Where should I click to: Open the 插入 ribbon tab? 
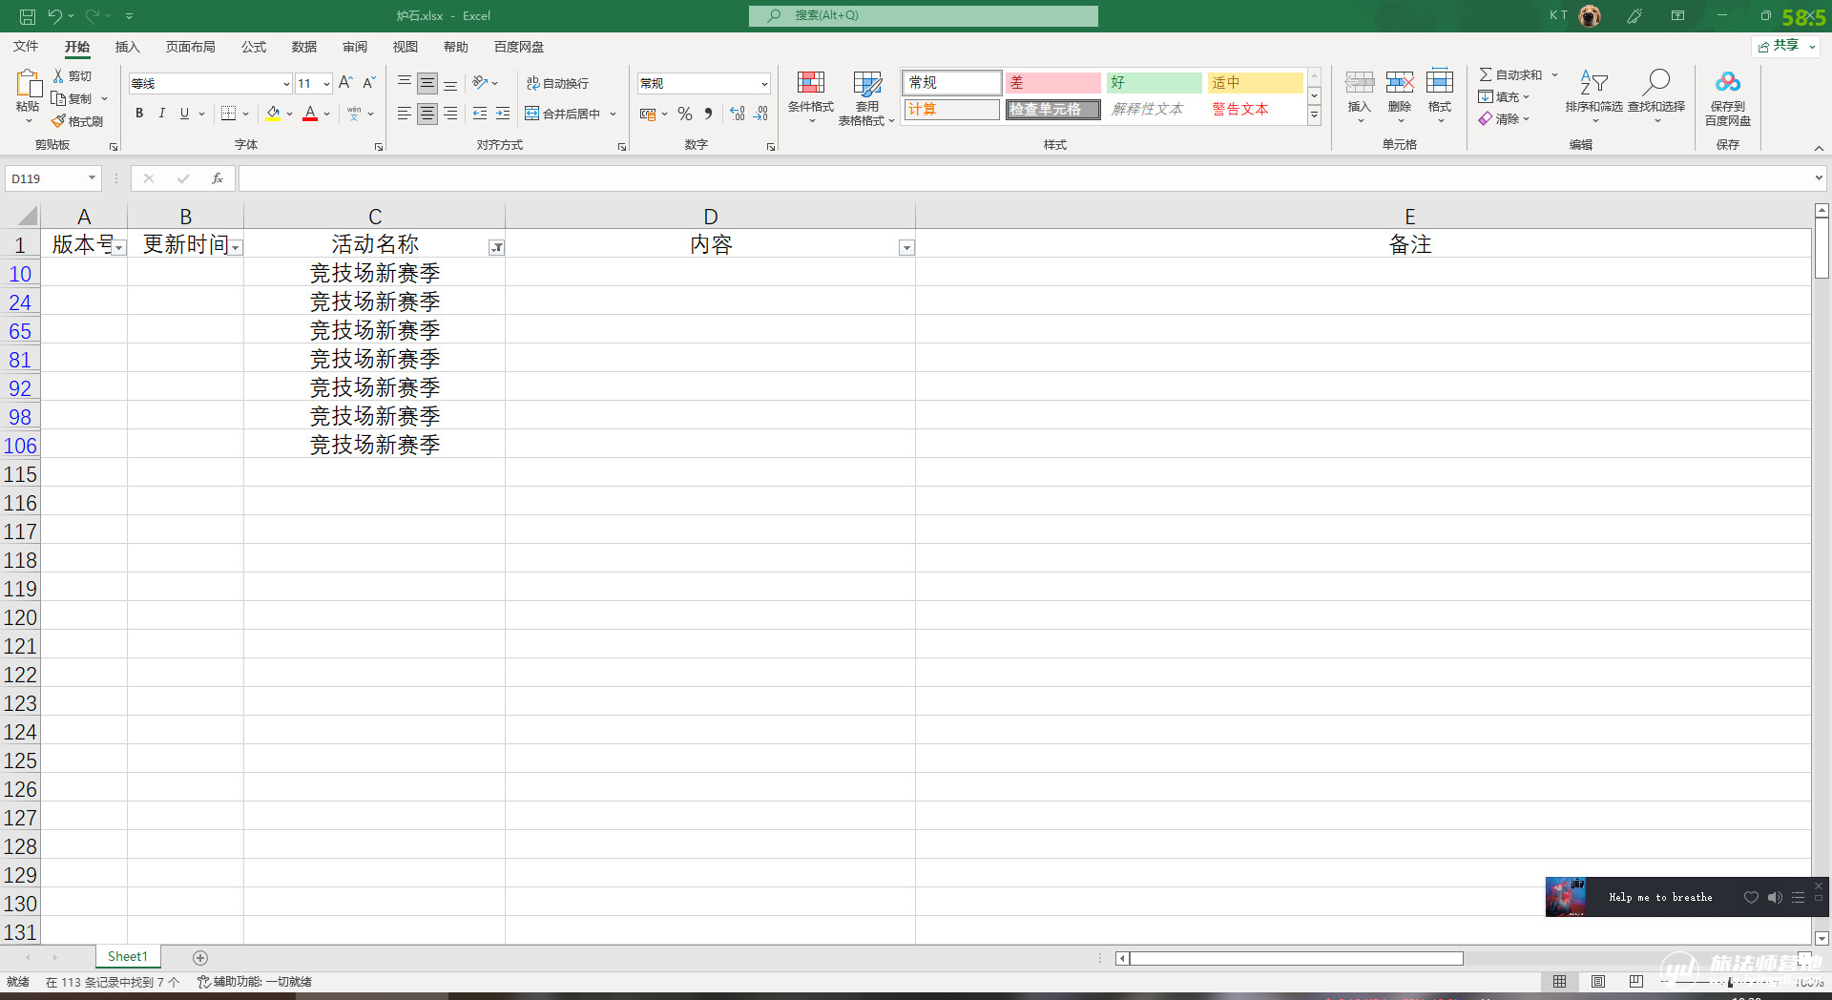point(127,47)
